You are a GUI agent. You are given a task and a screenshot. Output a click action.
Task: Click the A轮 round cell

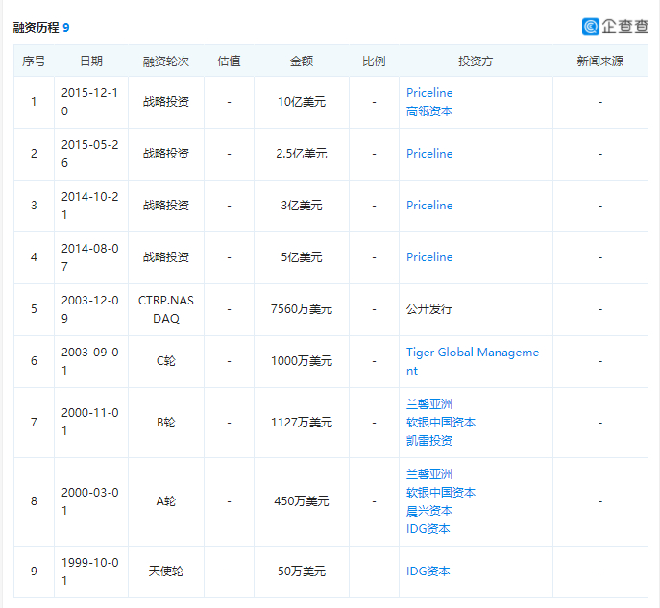[166, 501]
